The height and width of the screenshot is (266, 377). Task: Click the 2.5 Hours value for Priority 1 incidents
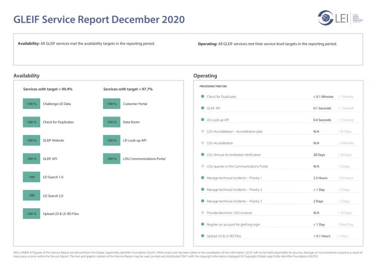[320, 178]
